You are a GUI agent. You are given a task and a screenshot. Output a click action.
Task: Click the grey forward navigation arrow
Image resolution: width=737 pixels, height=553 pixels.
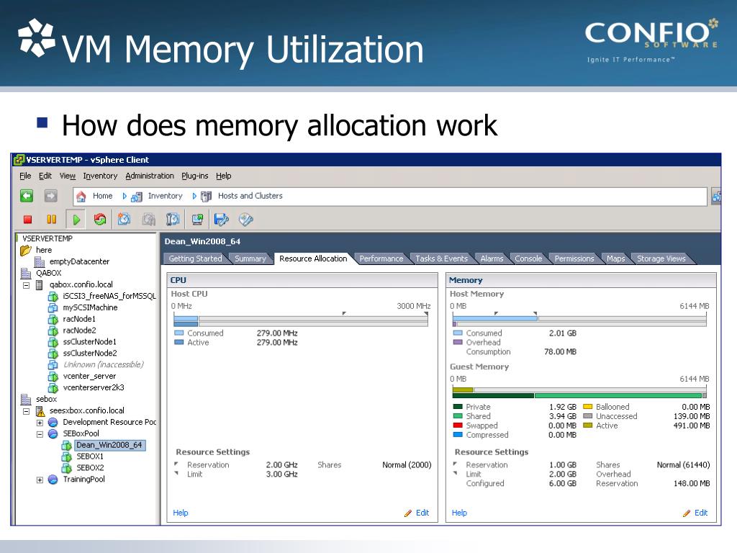coord(51,196)
